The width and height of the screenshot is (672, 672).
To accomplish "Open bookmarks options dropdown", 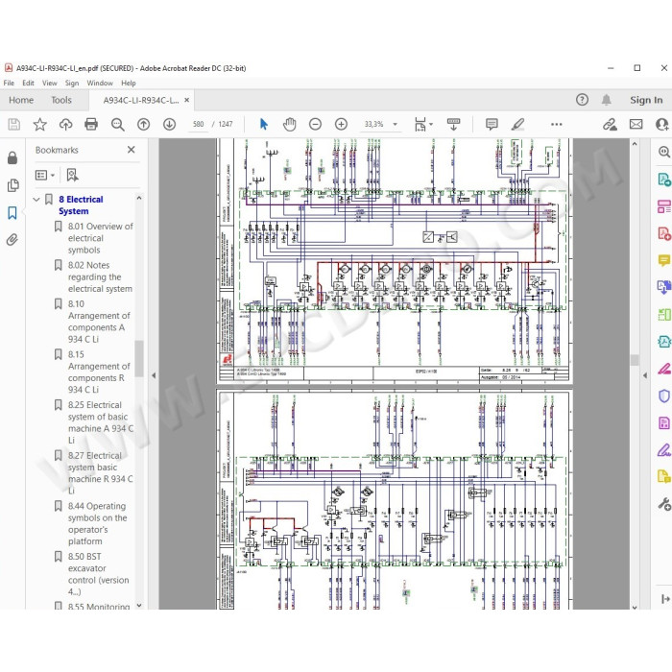I will point(45,175).
